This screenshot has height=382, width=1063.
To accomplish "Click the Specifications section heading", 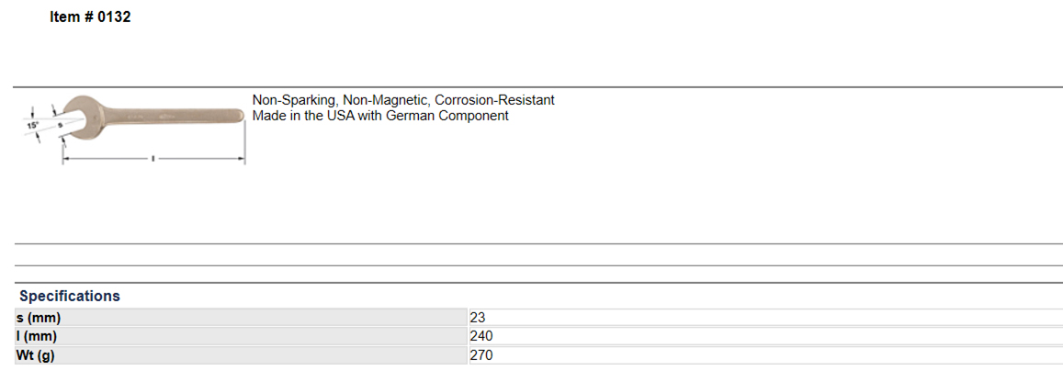I will tap(70, 296).
